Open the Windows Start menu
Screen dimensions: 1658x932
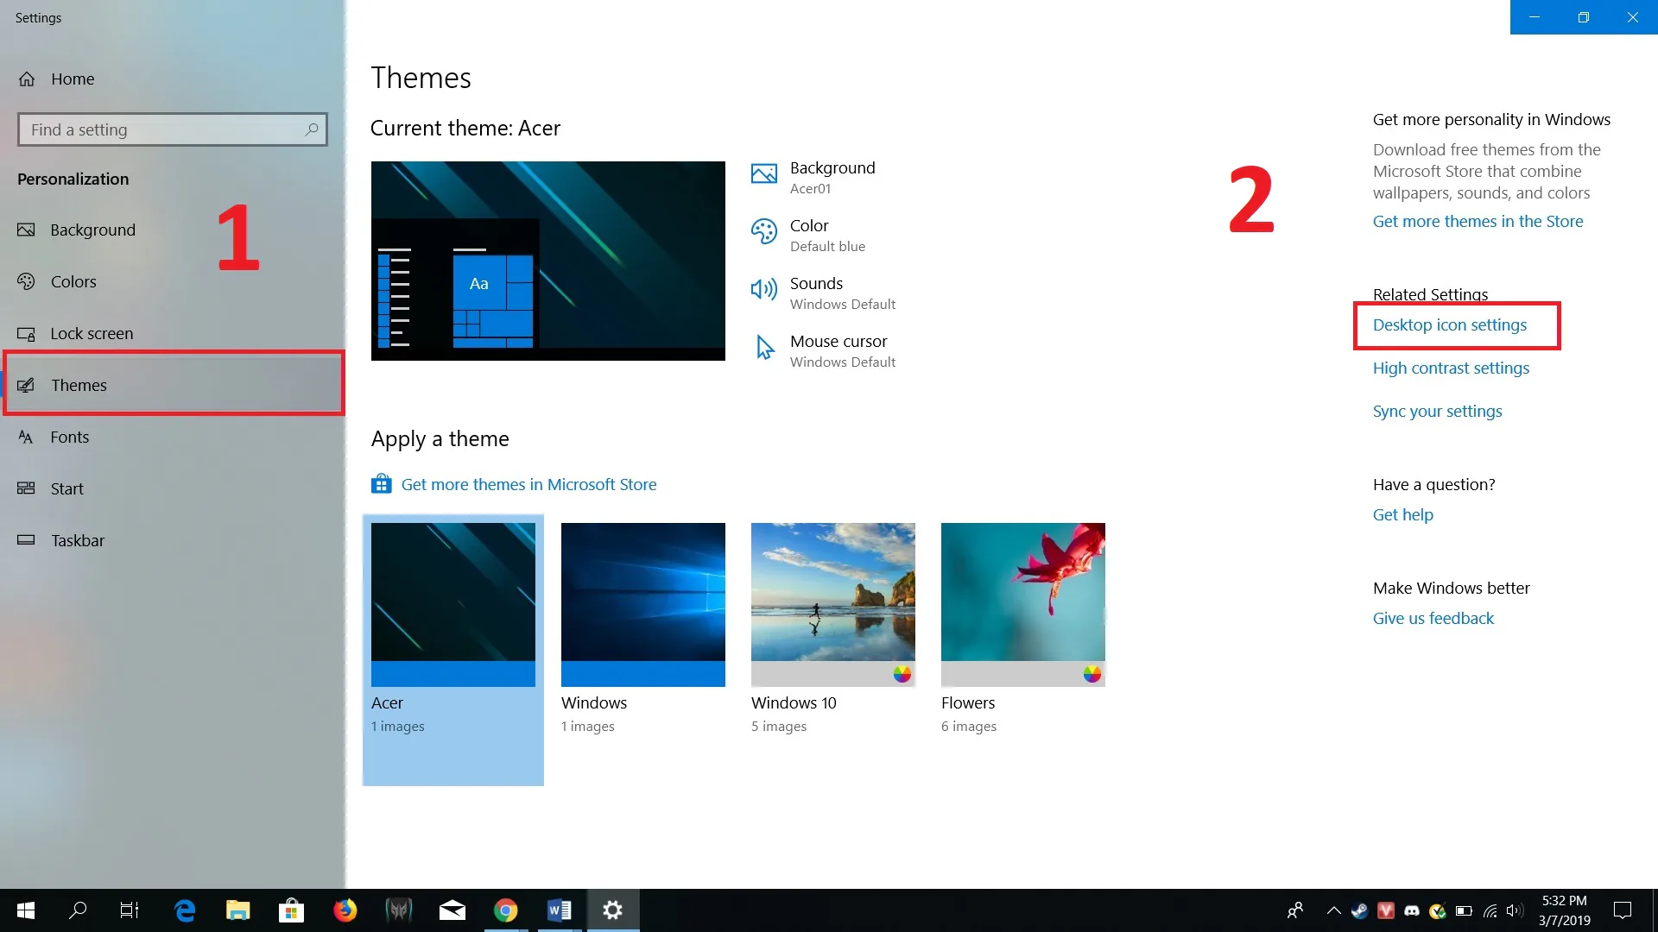(x=26, y=910)
